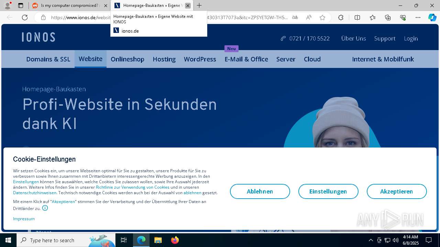
Task: Show info icon after Drittländer
Action: 45,208
